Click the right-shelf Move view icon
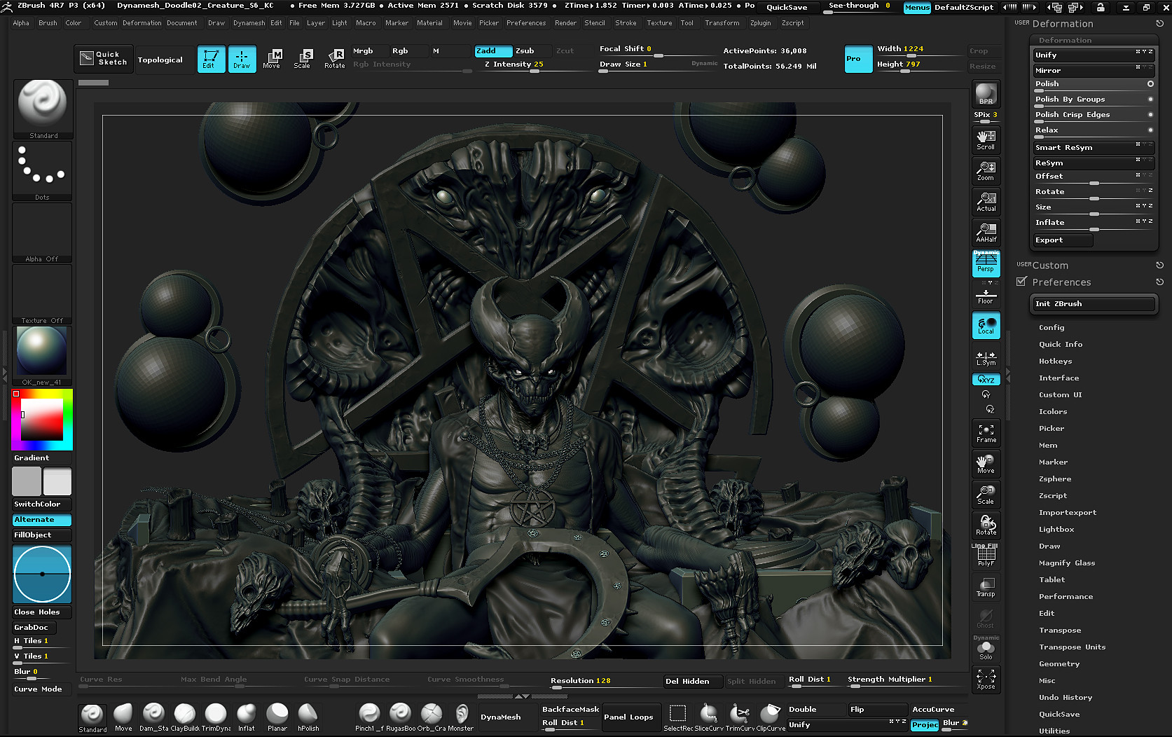The height and width of the screenshot is (737, 1172). 986,464
